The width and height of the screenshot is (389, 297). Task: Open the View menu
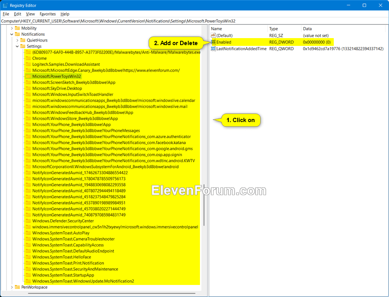pos(30,14)
